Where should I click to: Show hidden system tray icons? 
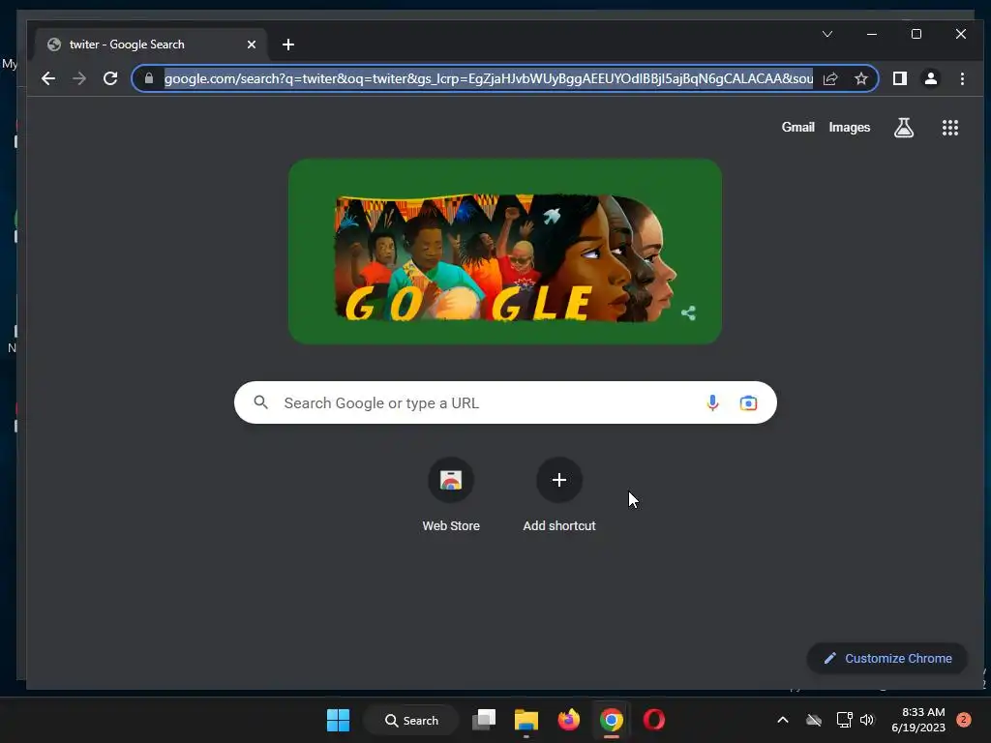782,720
